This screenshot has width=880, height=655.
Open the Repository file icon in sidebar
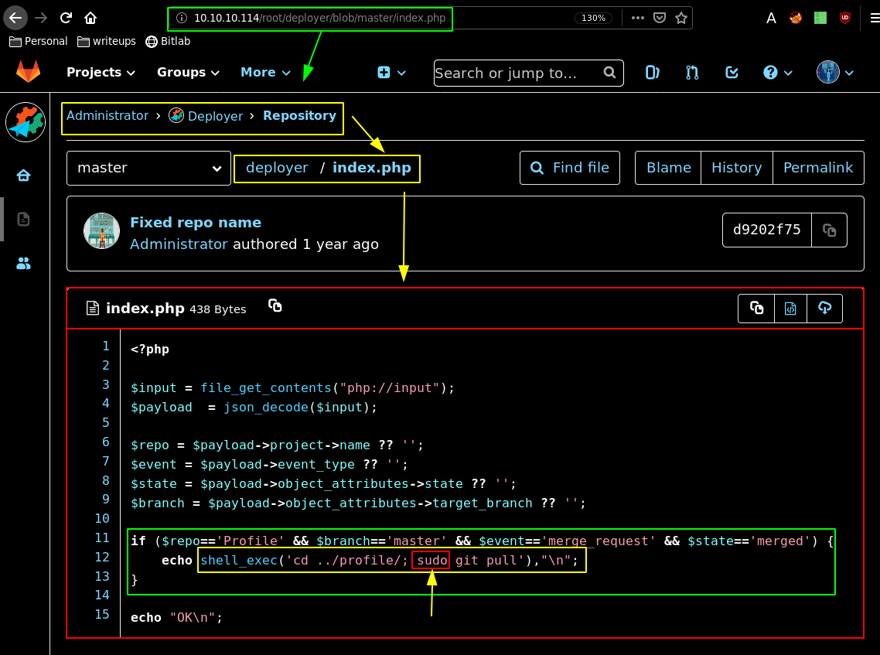point(23,219)
